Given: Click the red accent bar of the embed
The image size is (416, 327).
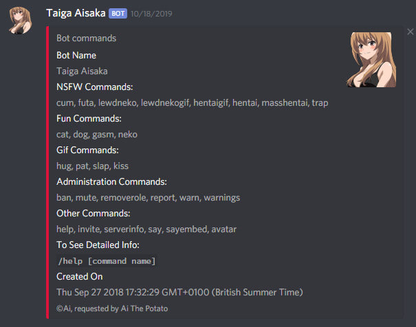Looking at the screenshot, I should pos(47,172).
